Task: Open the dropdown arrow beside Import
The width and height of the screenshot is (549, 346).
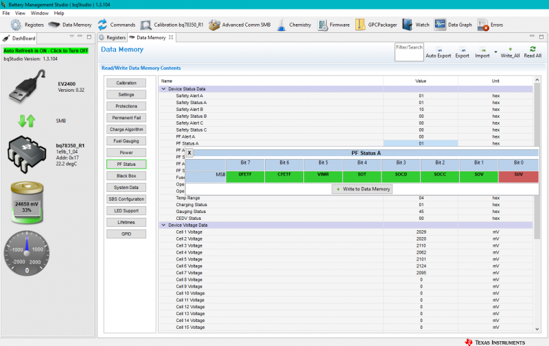Action: tap(495, 51)
